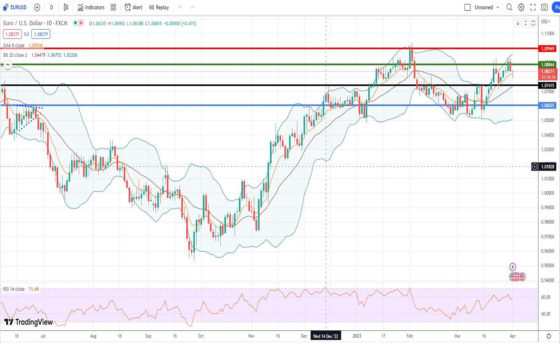This screenshot has height=344, width=560.
Task: Enter fullscreen mode
Action: click(x=533, y=7)
